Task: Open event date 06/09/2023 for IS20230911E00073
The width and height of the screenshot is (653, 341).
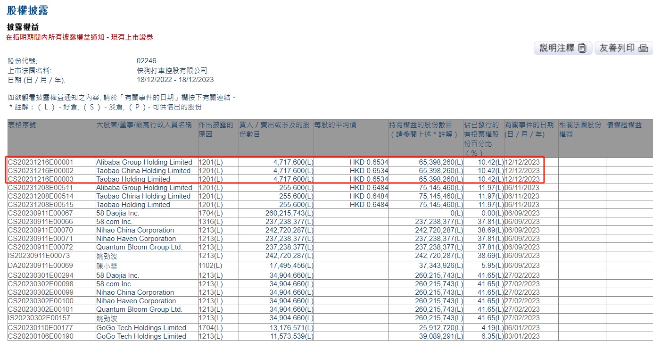Action: pyautogui.click(x=522, y=256)
